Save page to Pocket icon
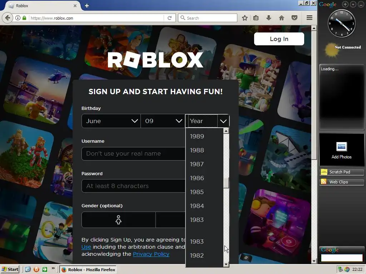 [x=295, y=18]
